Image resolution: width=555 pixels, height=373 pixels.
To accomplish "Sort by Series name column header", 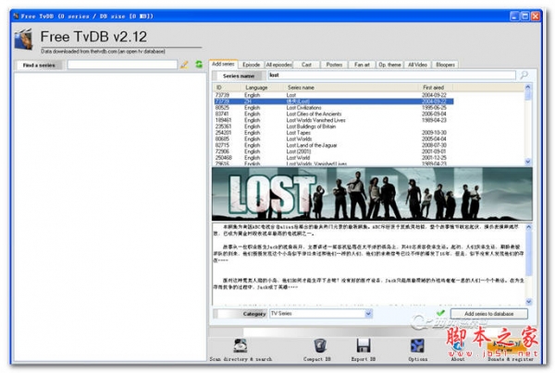I will click(352, 87).
